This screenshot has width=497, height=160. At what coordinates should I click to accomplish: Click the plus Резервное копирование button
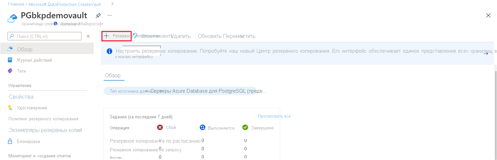(x=116, y=36)
